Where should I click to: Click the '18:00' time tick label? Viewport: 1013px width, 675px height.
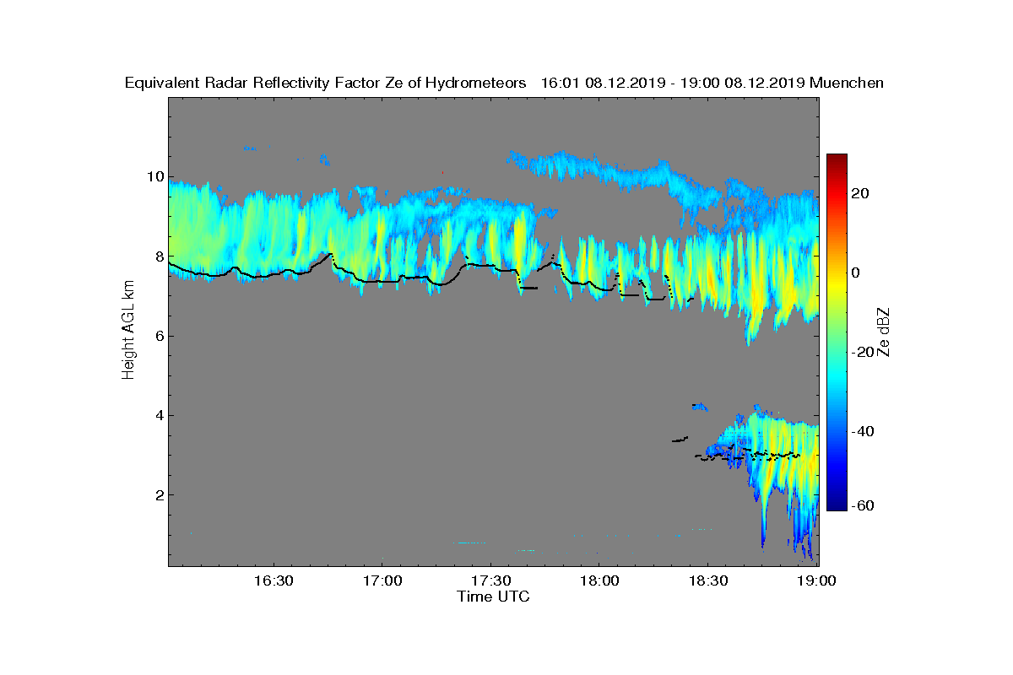coord(599,581)
